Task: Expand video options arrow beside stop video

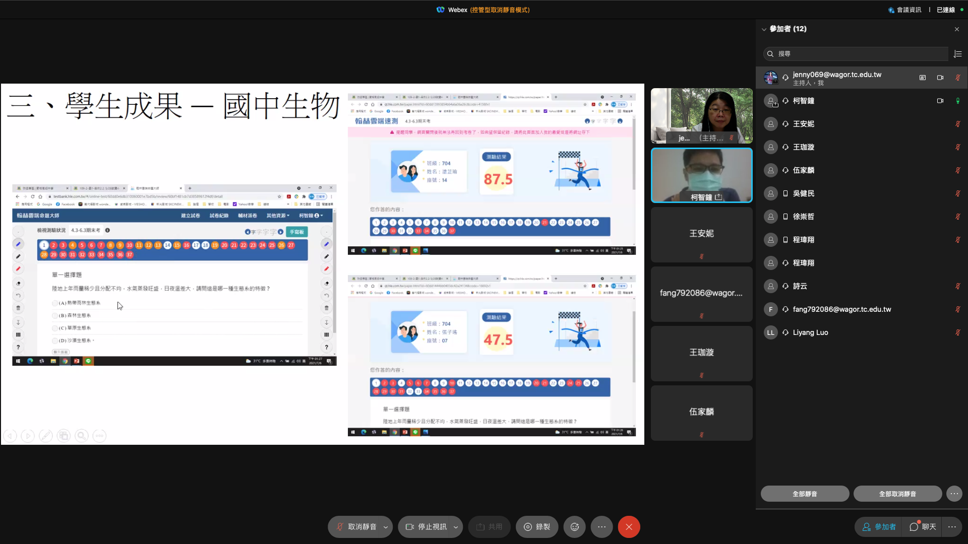Action: tap(456, 527)
